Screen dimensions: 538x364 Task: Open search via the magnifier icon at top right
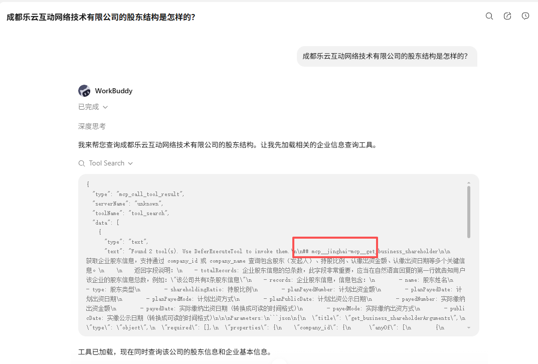click(489, 16)
